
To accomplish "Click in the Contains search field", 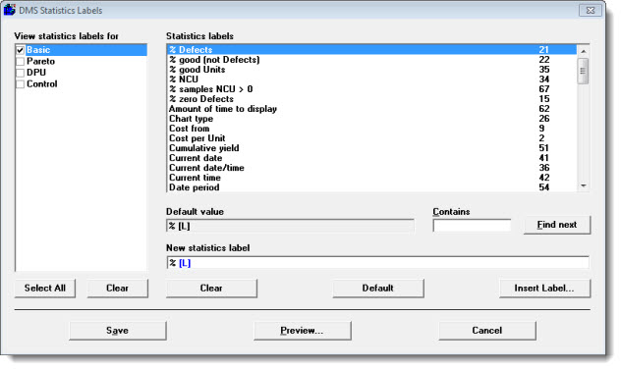I will click(472, 226).
